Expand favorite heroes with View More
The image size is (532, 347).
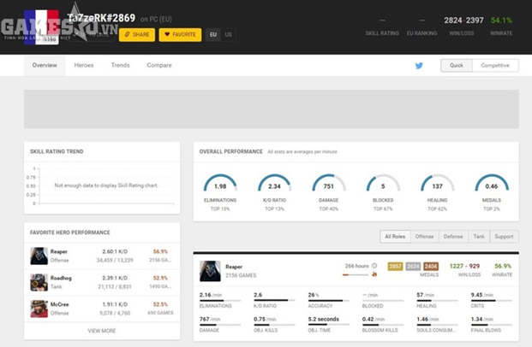(x=101, y=330)
